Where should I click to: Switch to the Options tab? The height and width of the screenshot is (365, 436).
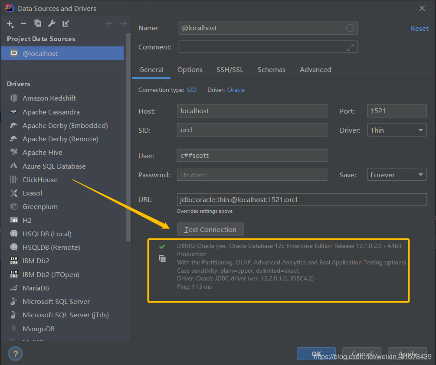pos(190,70)
